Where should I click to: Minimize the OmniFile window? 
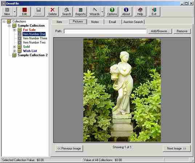182,4
